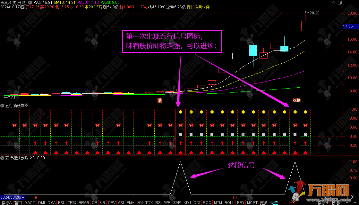This screenshot has width=359, height=205.
Task: Click the diamond icon at top right
Action: [x=334, y=3]
